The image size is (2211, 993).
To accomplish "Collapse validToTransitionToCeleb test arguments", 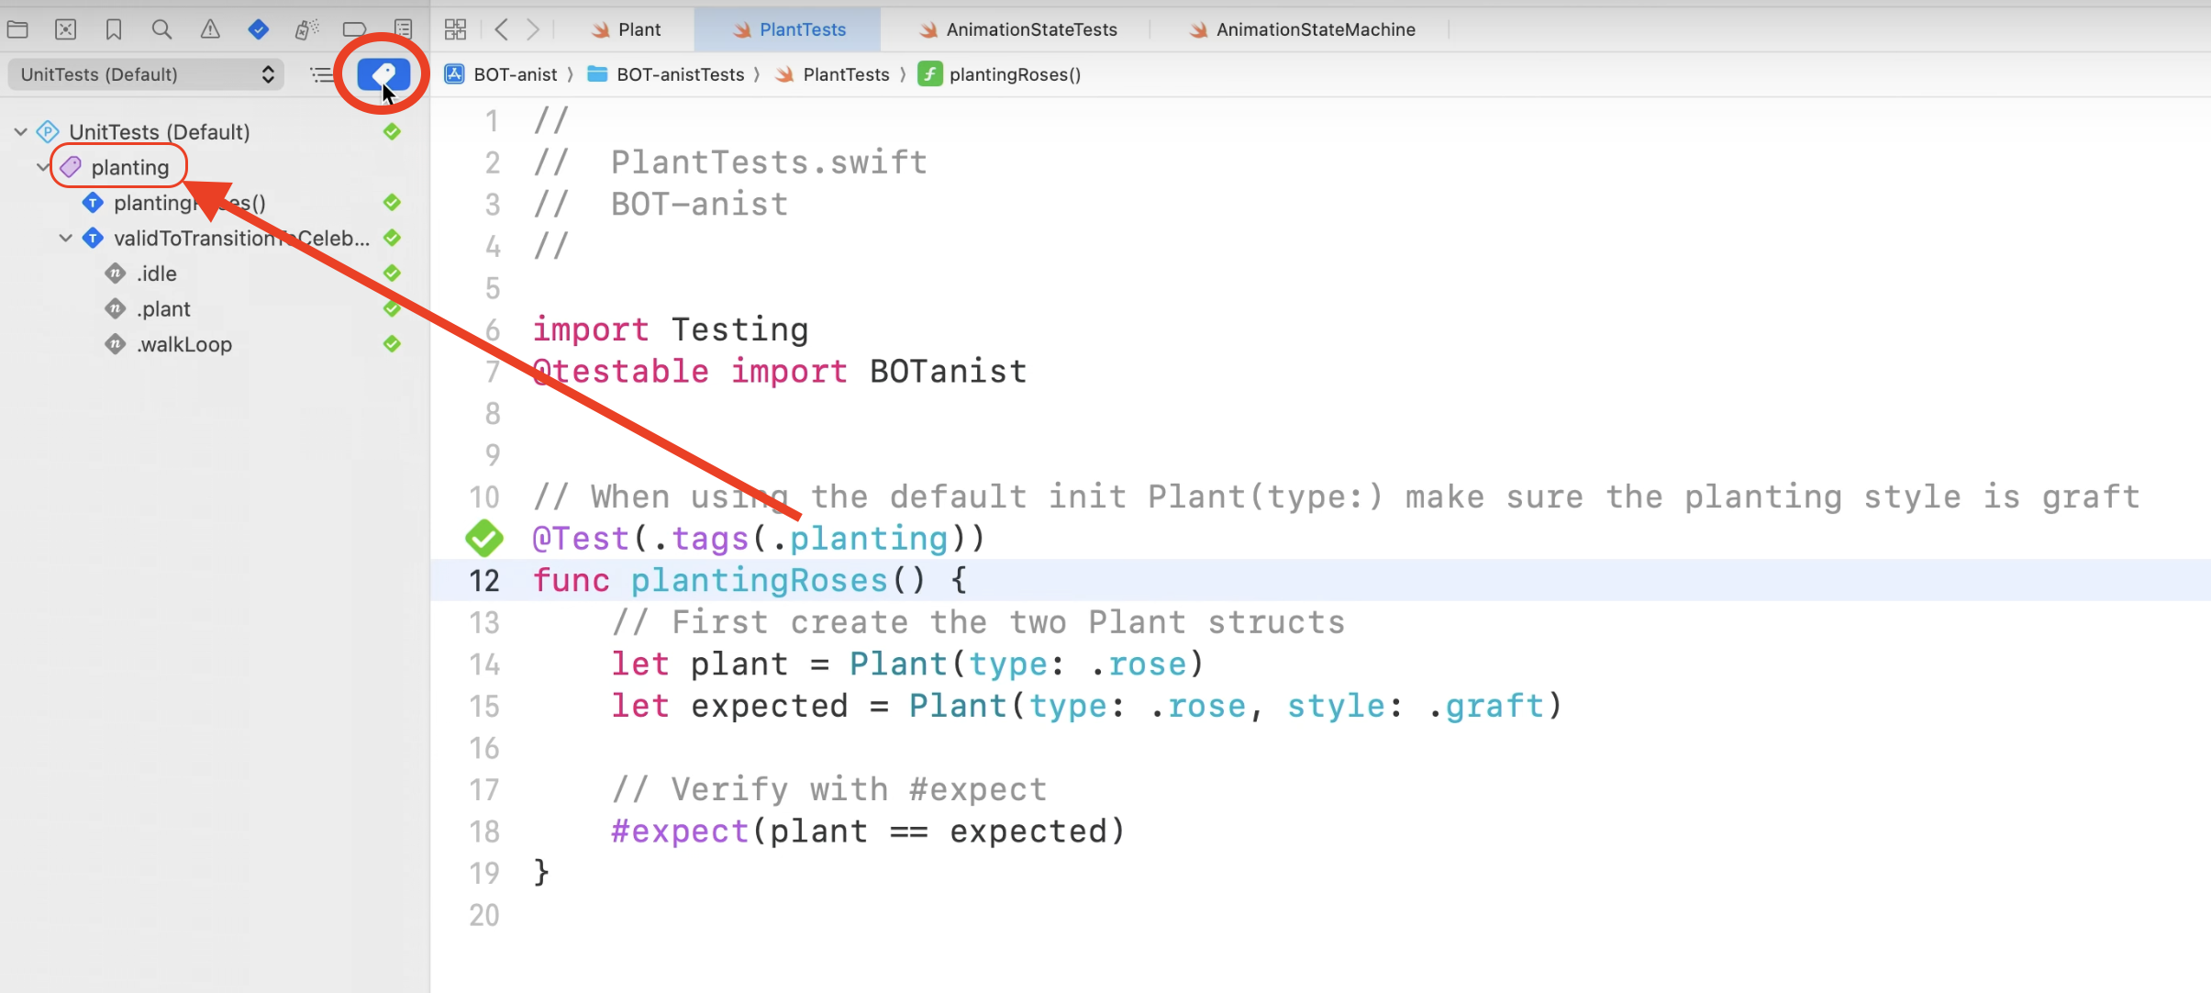I will pos(65,239).
